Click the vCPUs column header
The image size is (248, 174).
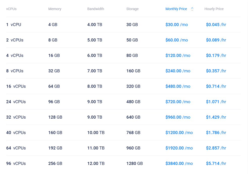tap(11, 9)
